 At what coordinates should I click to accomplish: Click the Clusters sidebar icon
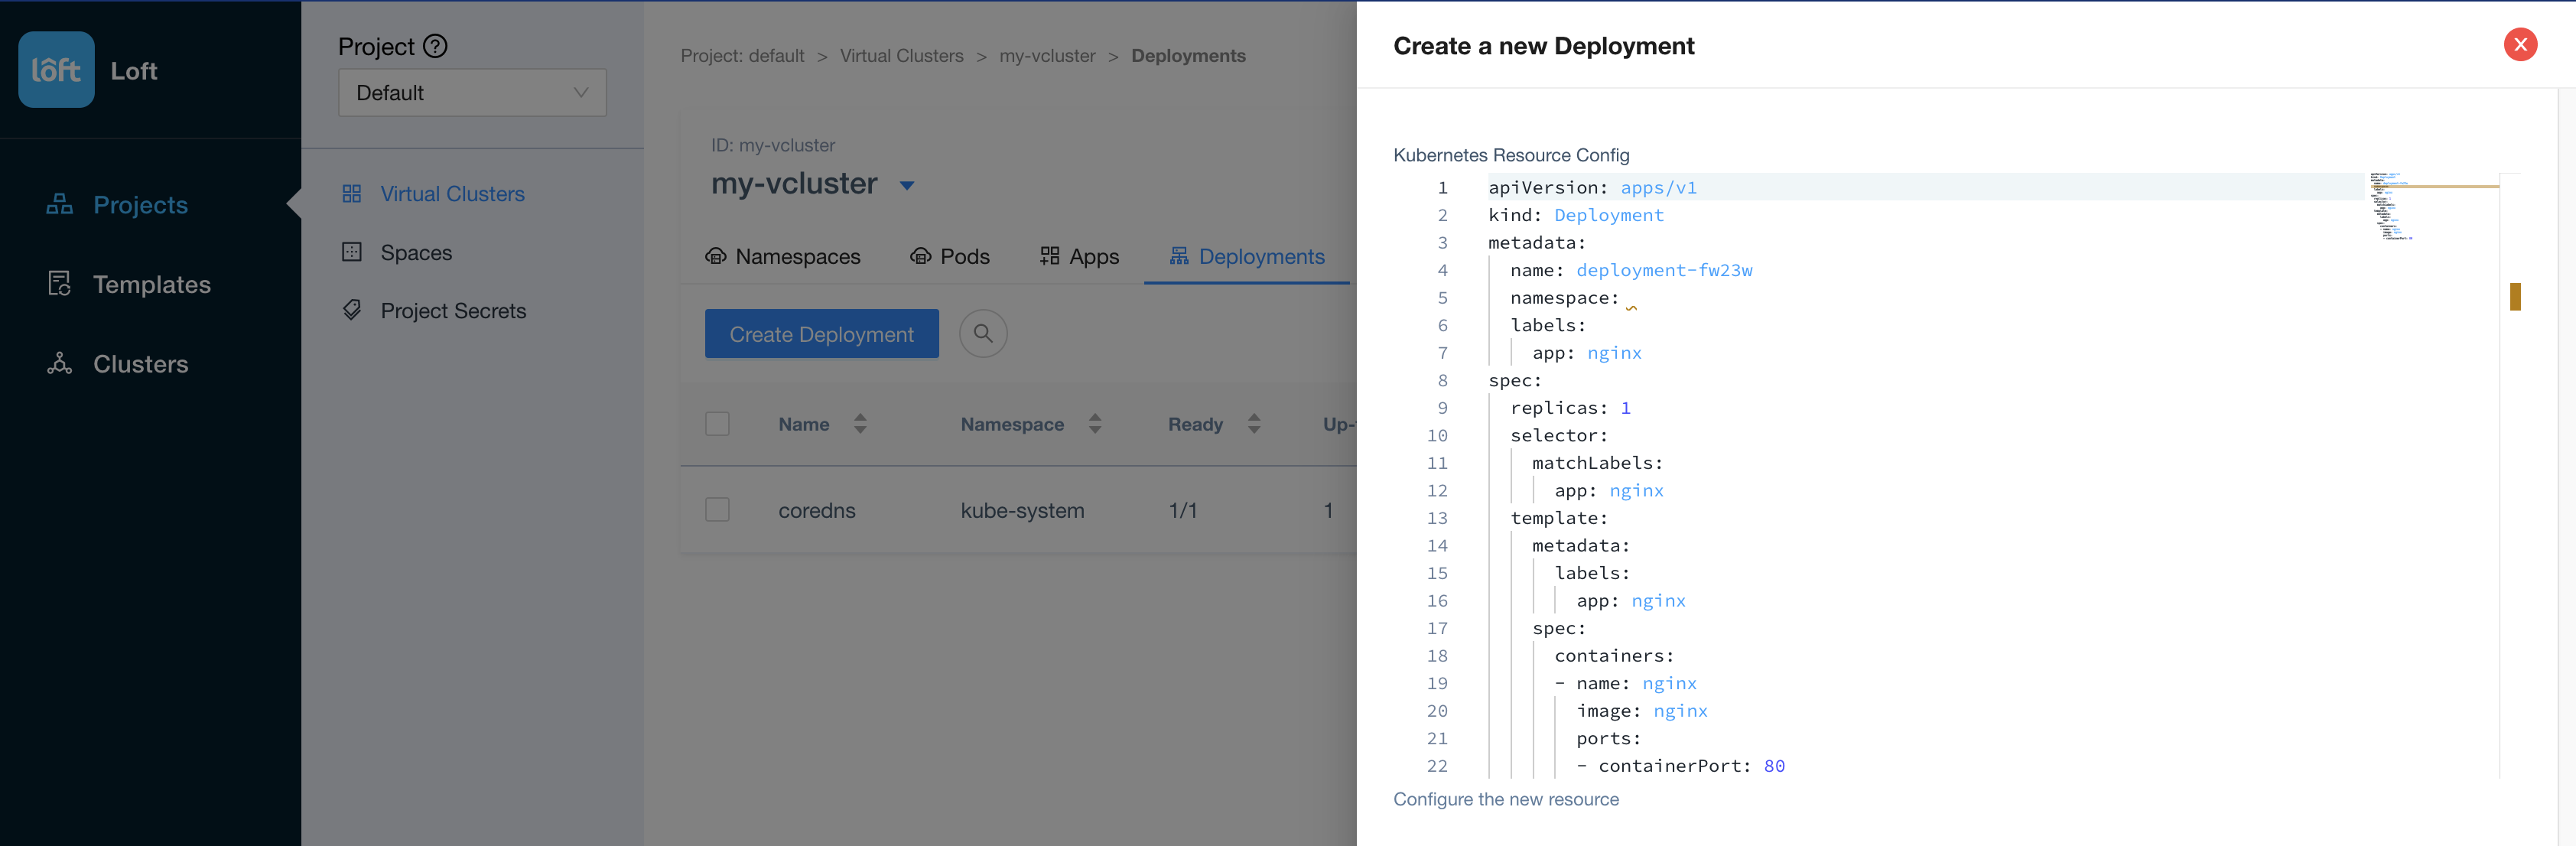tap(60, 364)
